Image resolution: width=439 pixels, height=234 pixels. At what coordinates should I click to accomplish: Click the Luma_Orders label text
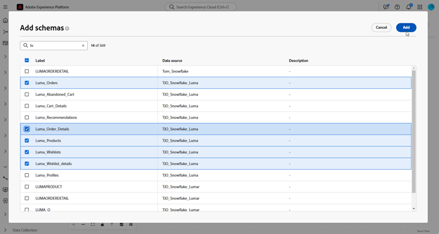46,83
